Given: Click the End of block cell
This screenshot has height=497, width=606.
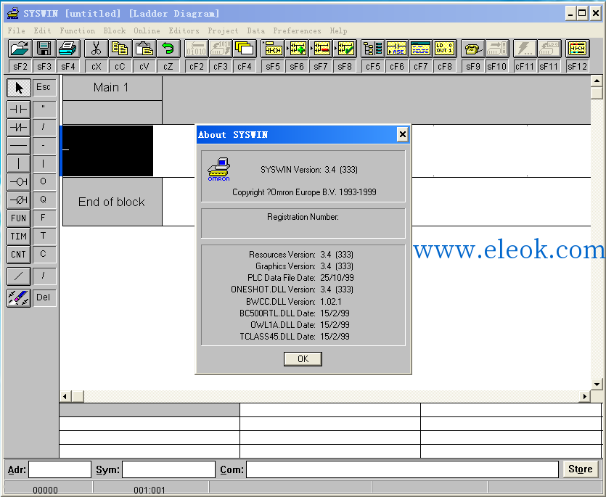Looking at the screenshot, I should (x=112, y=202).
